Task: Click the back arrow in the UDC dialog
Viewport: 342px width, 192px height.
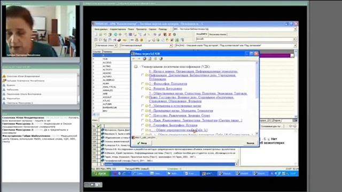Action: coord(134,59)
